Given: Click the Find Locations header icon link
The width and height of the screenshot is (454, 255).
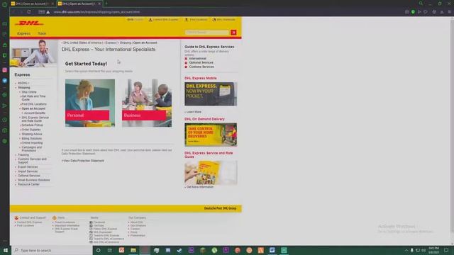Looking at the screenshot, I should 196,20.
